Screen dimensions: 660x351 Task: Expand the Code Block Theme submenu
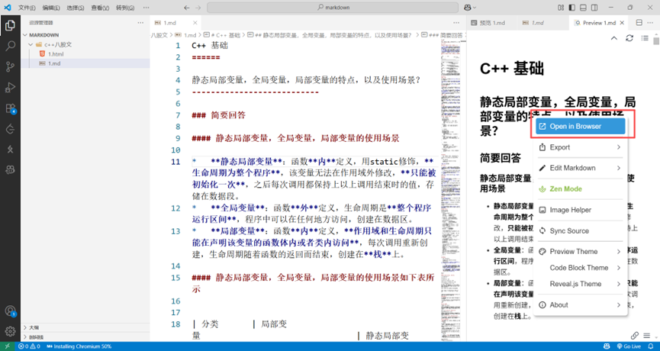[x=580, y=268]
